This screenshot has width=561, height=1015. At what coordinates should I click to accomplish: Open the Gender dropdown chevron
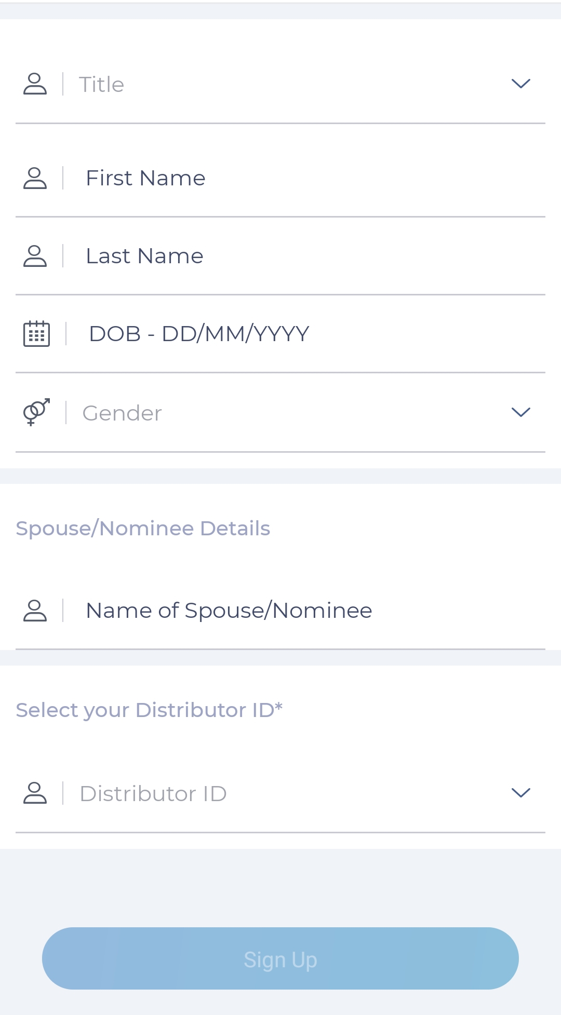520,412
